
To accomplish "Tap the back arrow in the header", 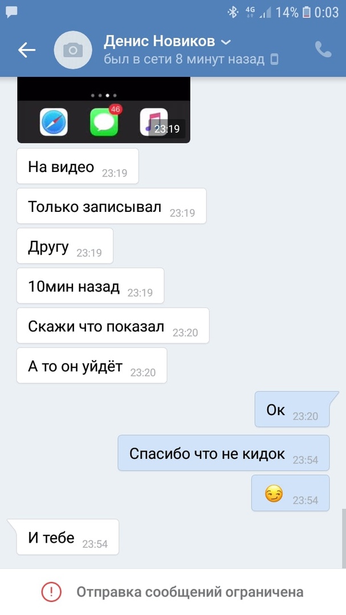I will 27,50.
